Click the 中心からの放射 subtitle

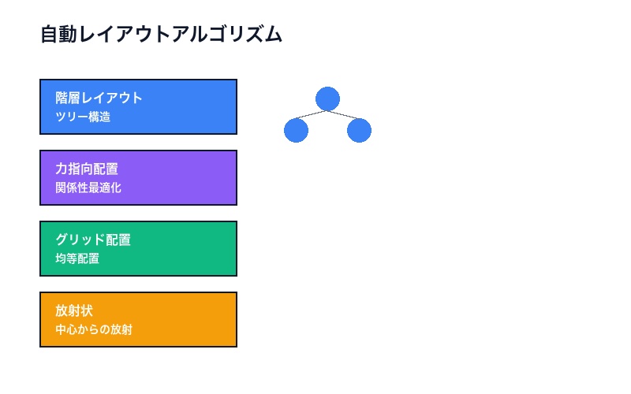(x=93, y=330)
